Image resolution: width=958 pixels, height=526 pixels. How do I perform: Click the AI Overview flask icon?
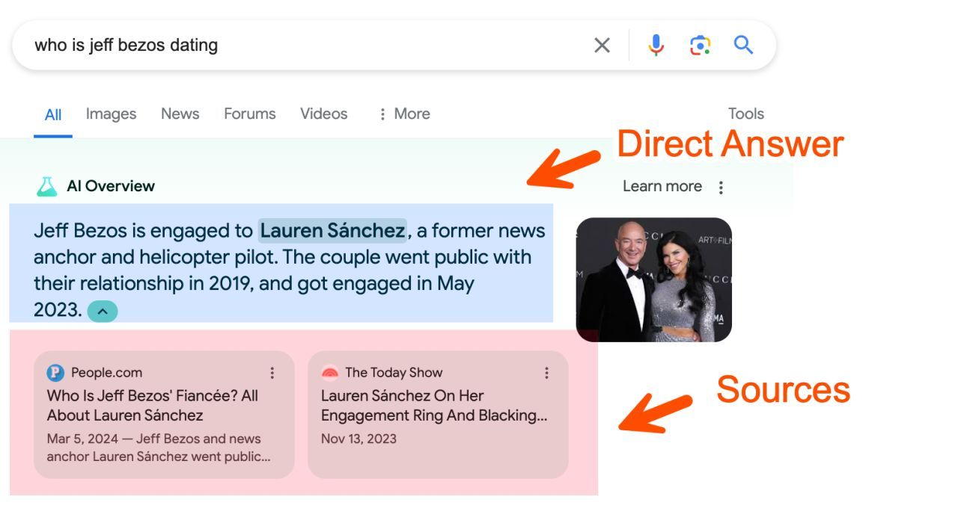pos(47,187)
